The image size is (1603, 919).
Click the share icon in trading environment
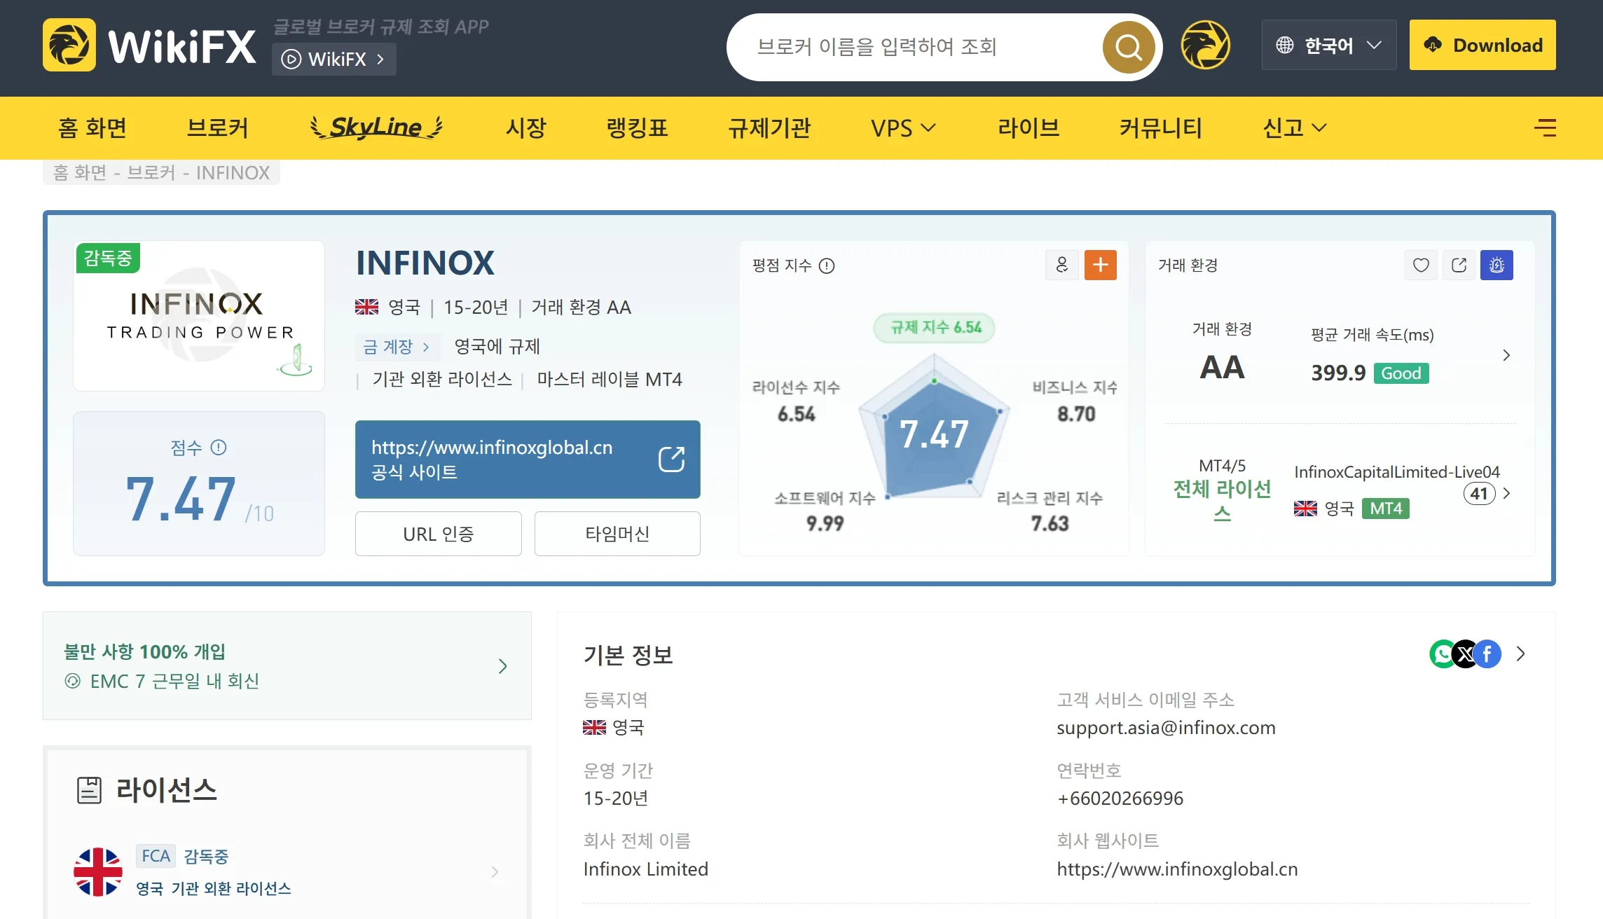1459,265
